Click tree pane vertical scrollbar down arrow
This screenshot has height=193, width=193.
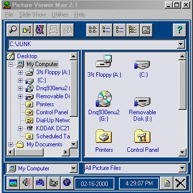point(74,144)
